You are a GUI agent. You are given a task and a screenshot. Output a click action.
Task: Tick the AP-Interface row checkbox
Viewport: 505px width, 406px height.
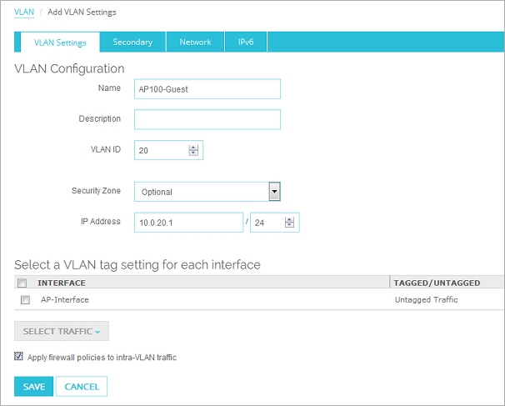[x=25, y=300]
